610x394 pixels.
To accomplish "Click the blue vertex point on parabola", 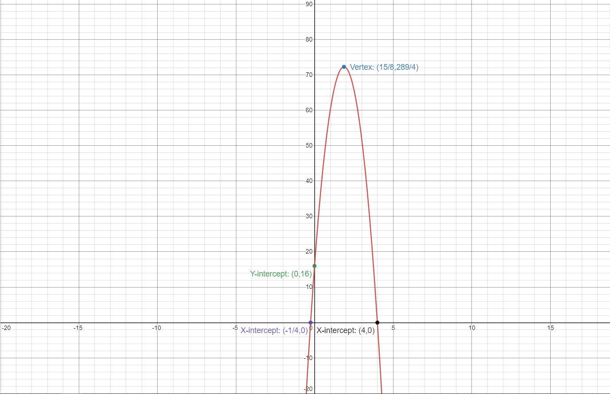I will [344, 67].
